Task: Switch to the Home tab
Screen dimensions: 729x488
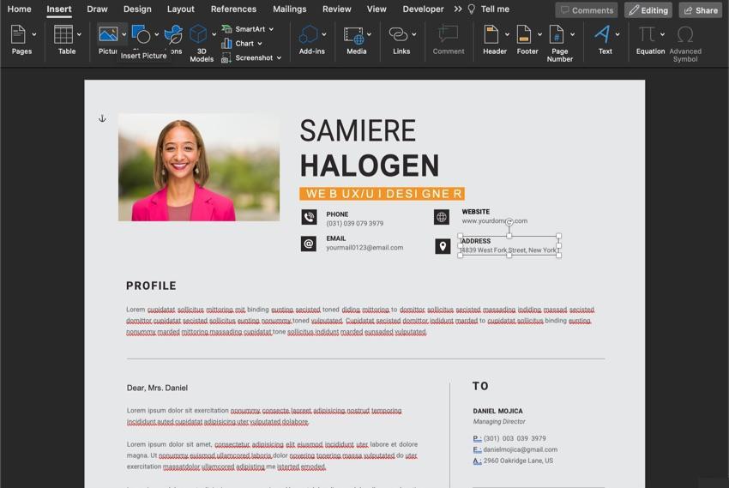Action: point(19,9)
